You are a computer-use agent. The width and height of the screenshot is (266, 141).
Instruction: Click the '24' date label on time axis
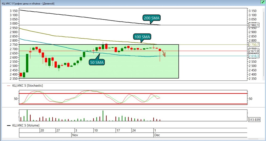[134, 130]
